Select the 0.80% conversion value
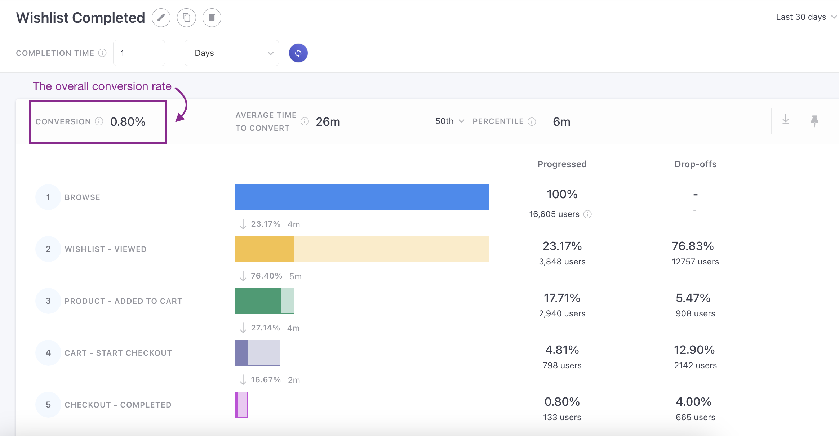The image size is (839, 436). [128, 122]
